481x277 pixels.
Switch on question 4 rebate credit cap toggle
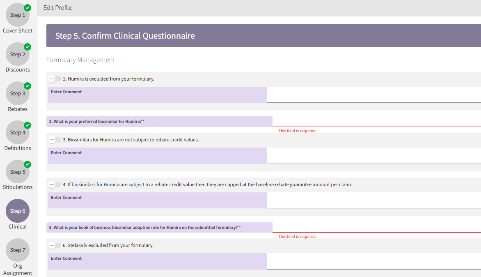coord(54,185)
